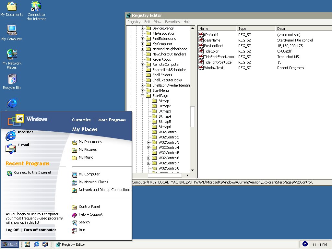Select the RecentDocs key

pyautogui.click(x=161, y=60)
